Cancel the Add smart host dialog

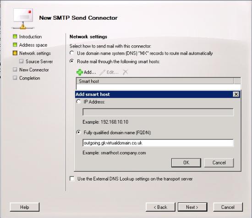pyautogui.click(x=219, y=163)
